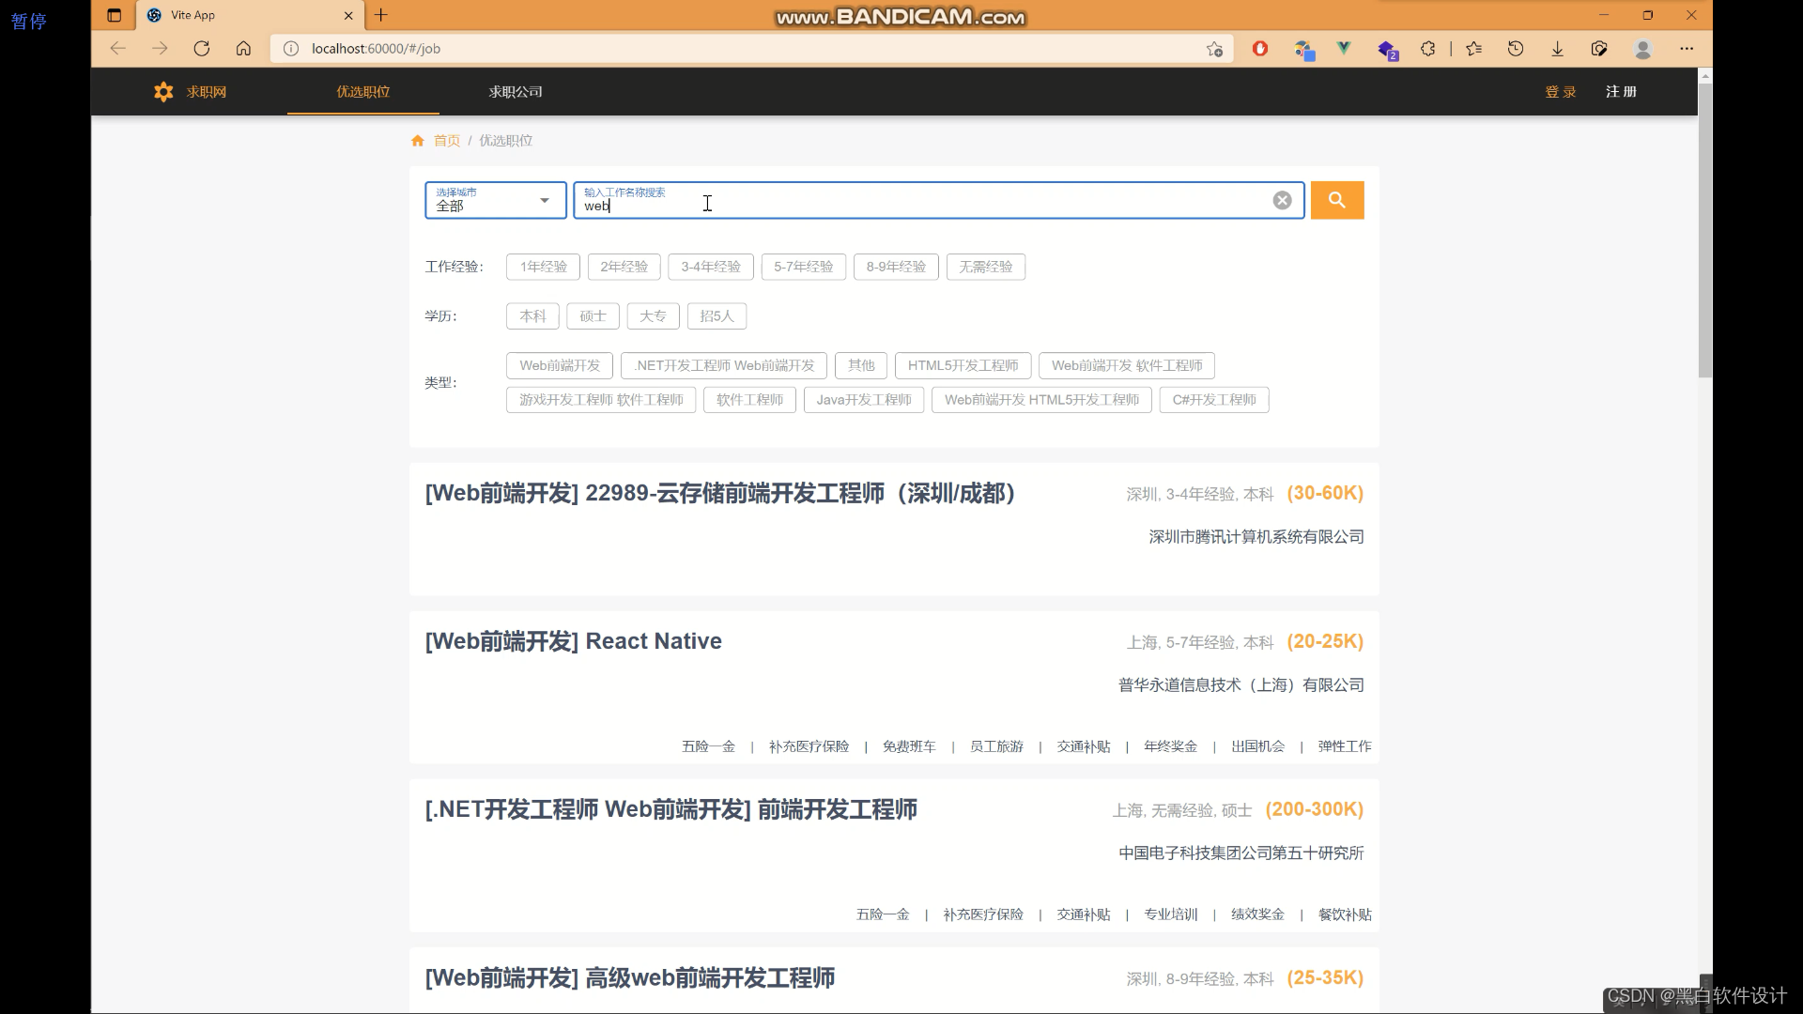1803x1014 pixels.
Task: Click the orange search magnifier button
Action: 1336,200
